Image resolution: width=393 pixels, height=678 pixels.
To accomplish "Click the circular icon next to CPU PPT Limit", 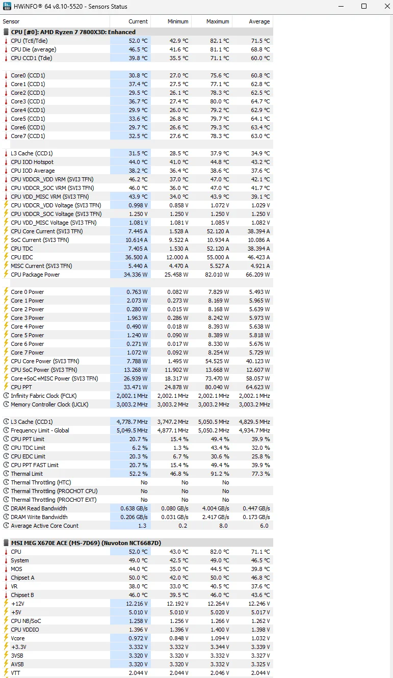I will point(6,439).
